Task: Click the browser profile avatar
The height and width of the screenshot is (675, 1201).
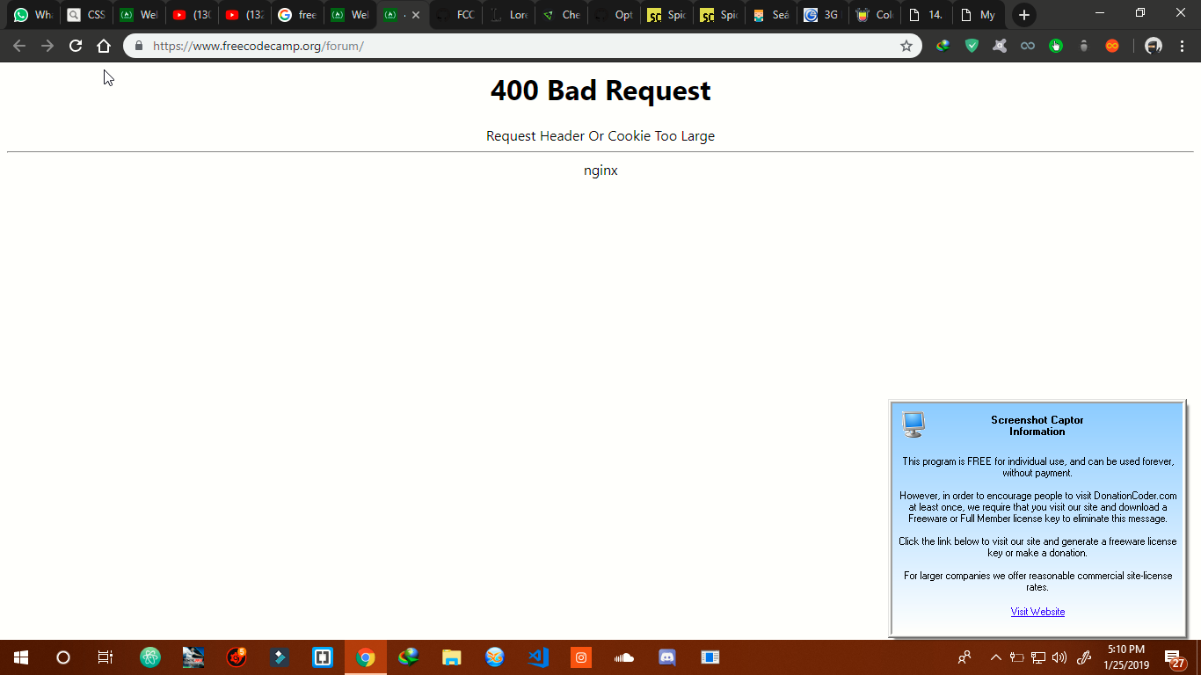Action: (x=1153, y=45)
